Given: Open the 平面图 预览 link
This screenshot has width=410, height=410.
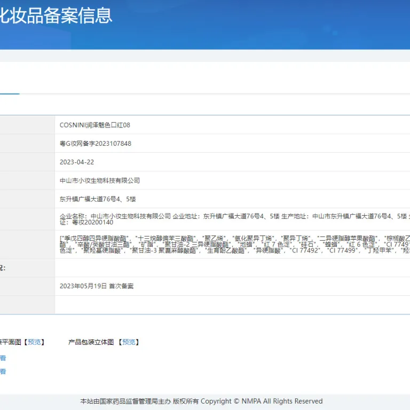Looking at the screenshot, I should click(34, 342).
